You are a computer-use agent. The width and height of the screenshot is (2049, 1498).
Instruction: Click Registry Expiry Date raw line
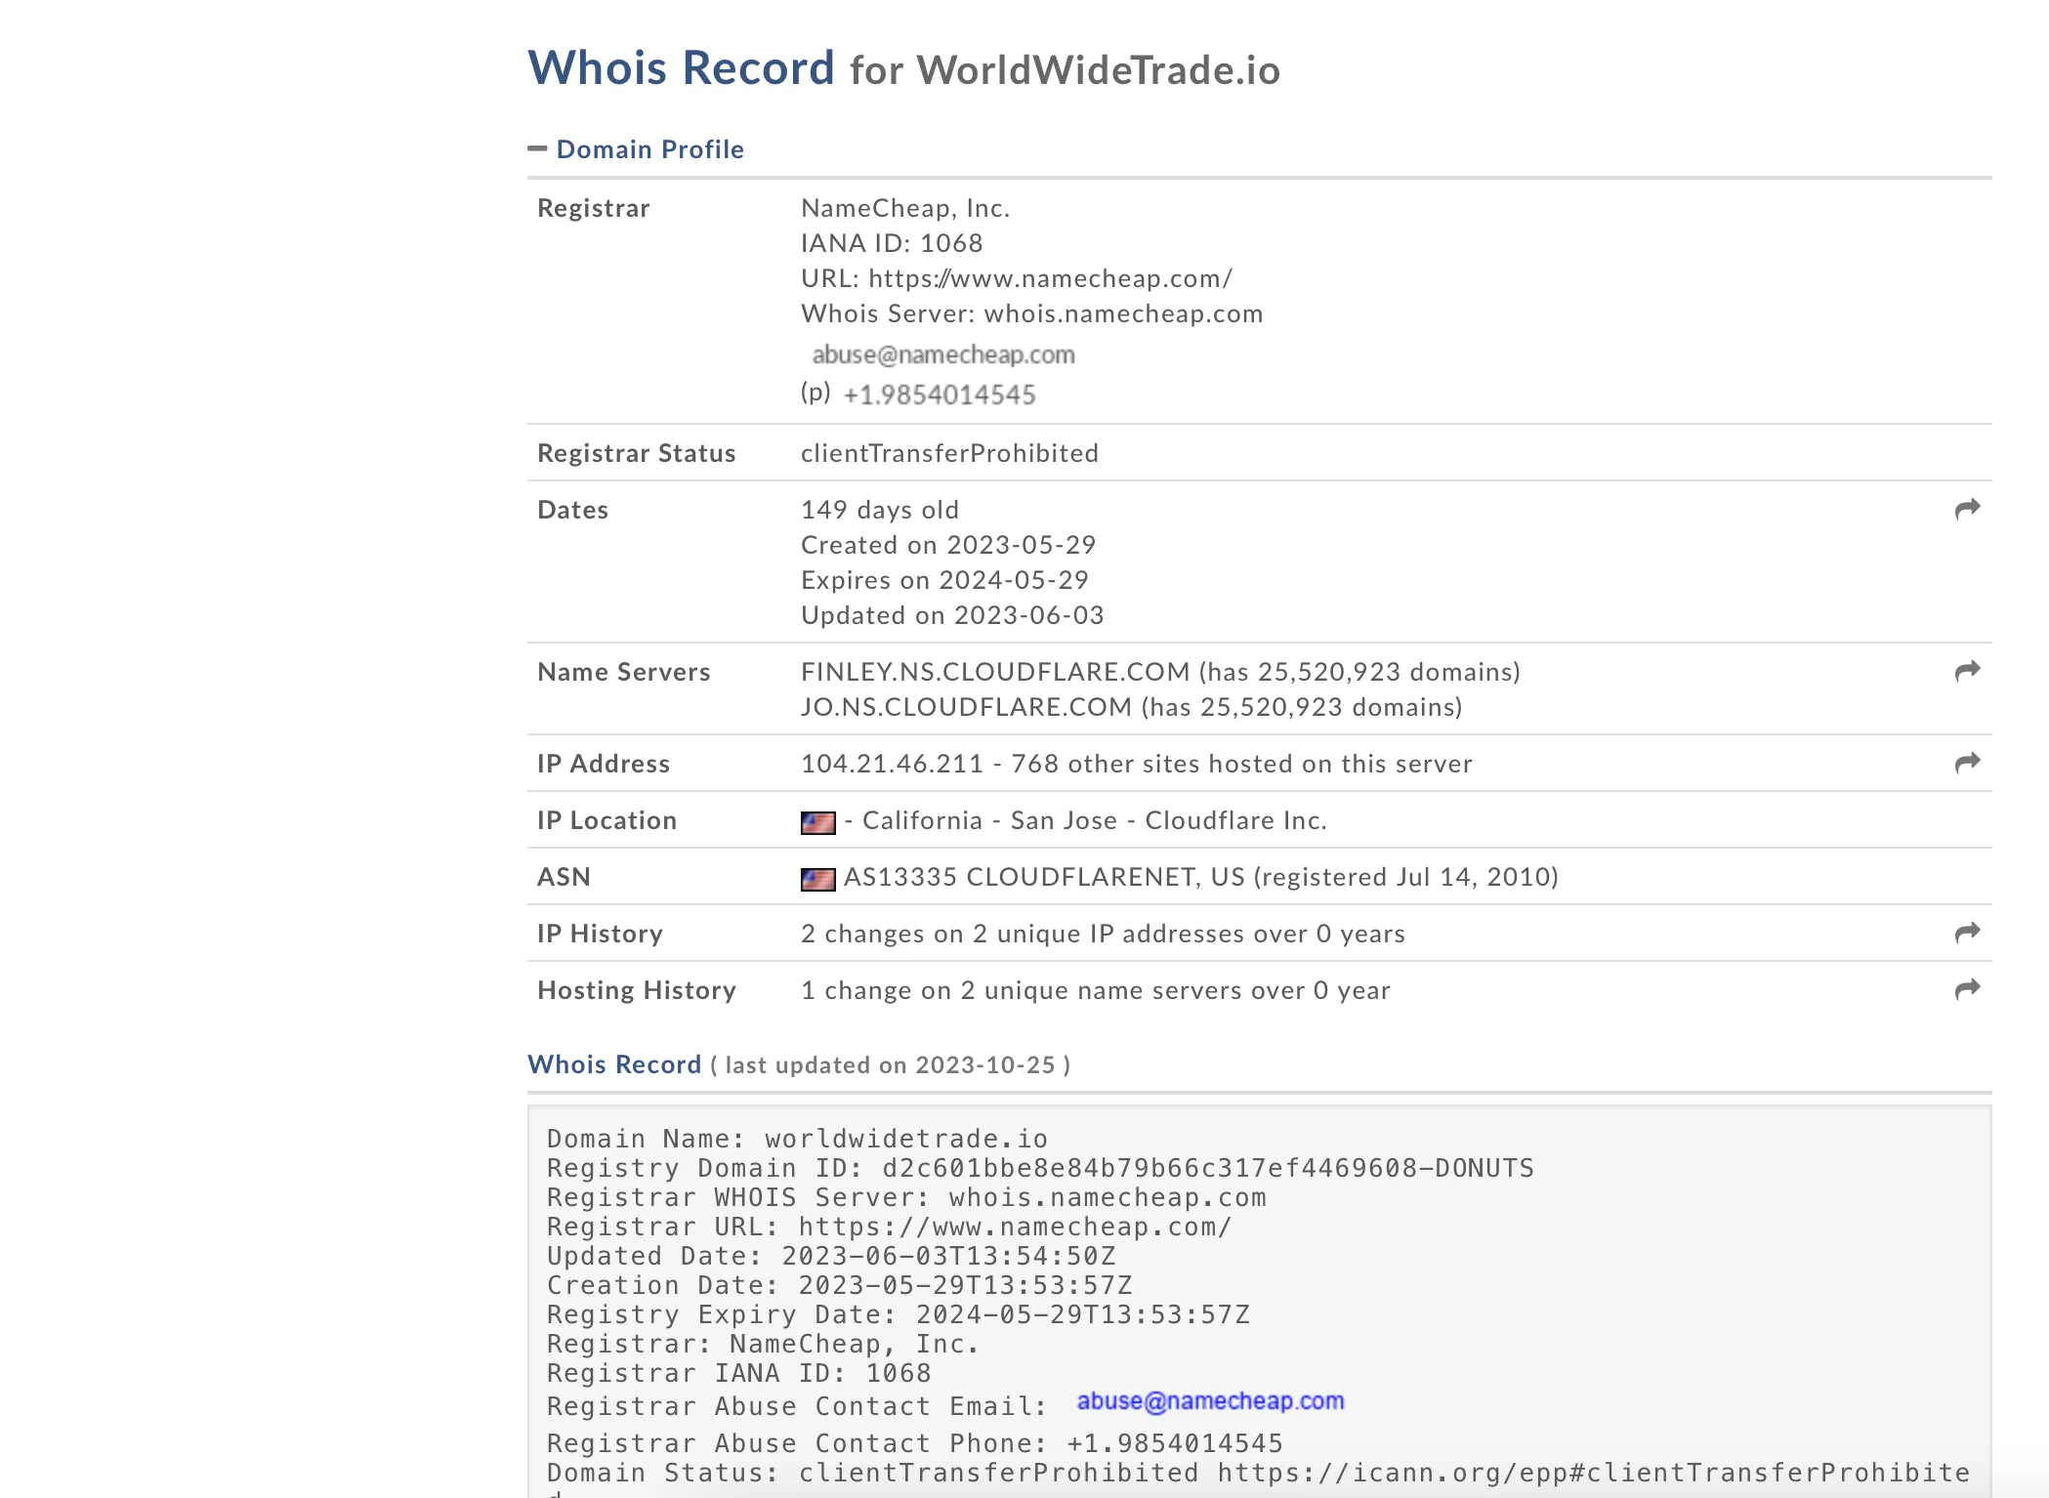[899, 1314]
